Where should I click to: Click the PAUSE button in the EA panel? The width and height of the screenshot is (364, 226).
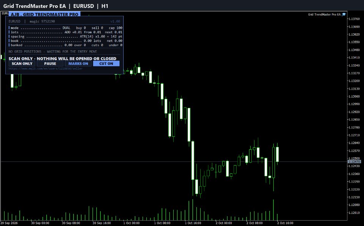click(x=50, y=63)
